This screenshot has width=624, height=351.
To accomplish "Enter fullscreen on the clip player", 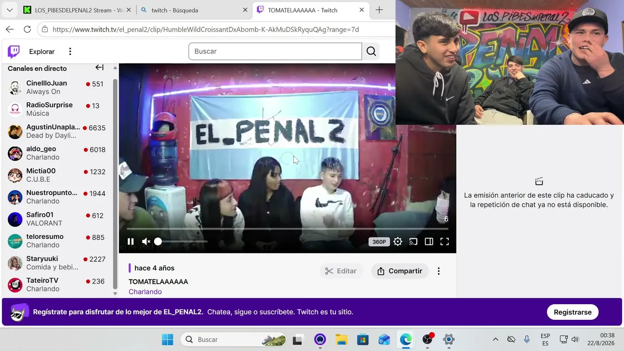I will (x=445, y=241).
